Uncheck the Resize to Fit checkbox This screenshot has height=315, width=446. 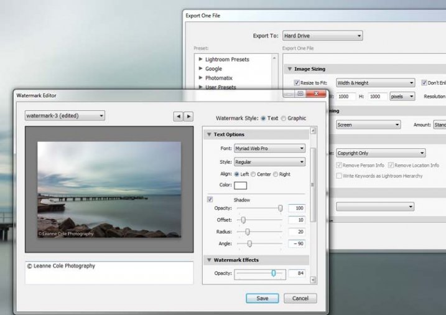click(x=297, y=83)
